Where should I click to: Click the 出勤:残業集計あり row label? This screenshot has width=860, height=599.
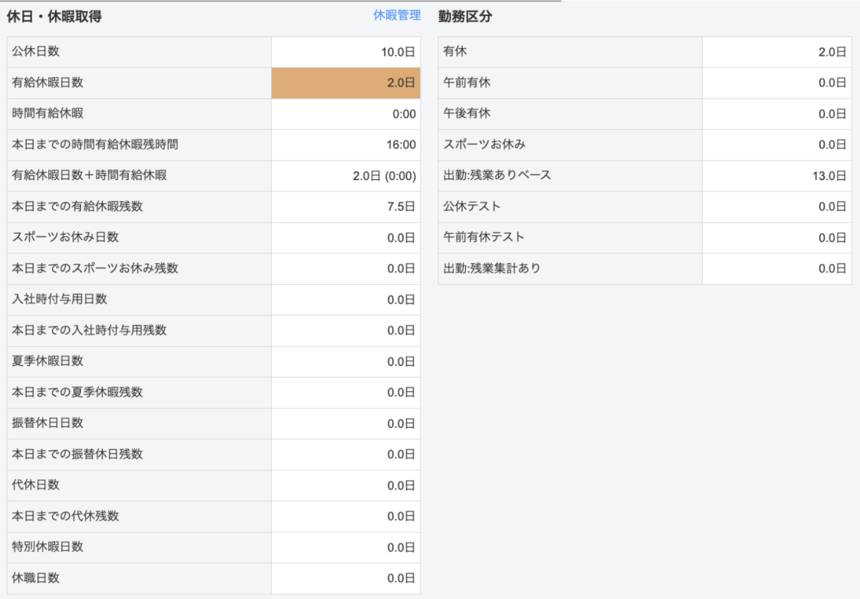pyautogui.click(x=492, y=268)
